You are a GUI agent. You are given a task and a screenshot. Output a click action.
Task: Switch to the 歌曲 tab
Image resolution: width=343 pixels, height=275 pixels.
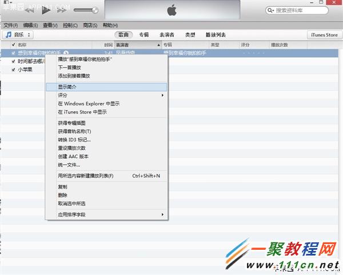[x=123, y=34]
